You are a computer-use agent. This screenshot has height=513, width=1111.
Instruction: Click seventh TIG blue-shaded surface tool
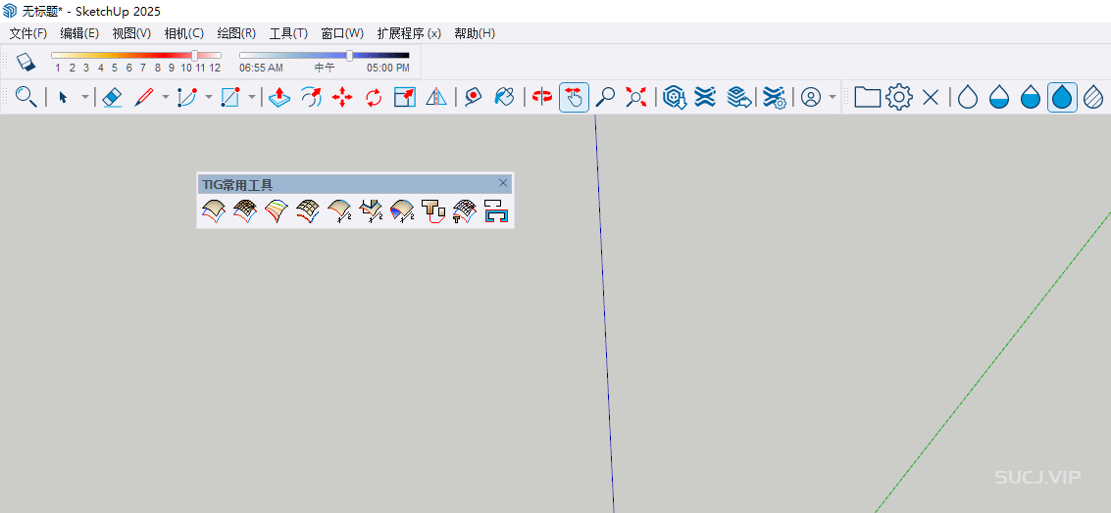(x=401, y=211)
